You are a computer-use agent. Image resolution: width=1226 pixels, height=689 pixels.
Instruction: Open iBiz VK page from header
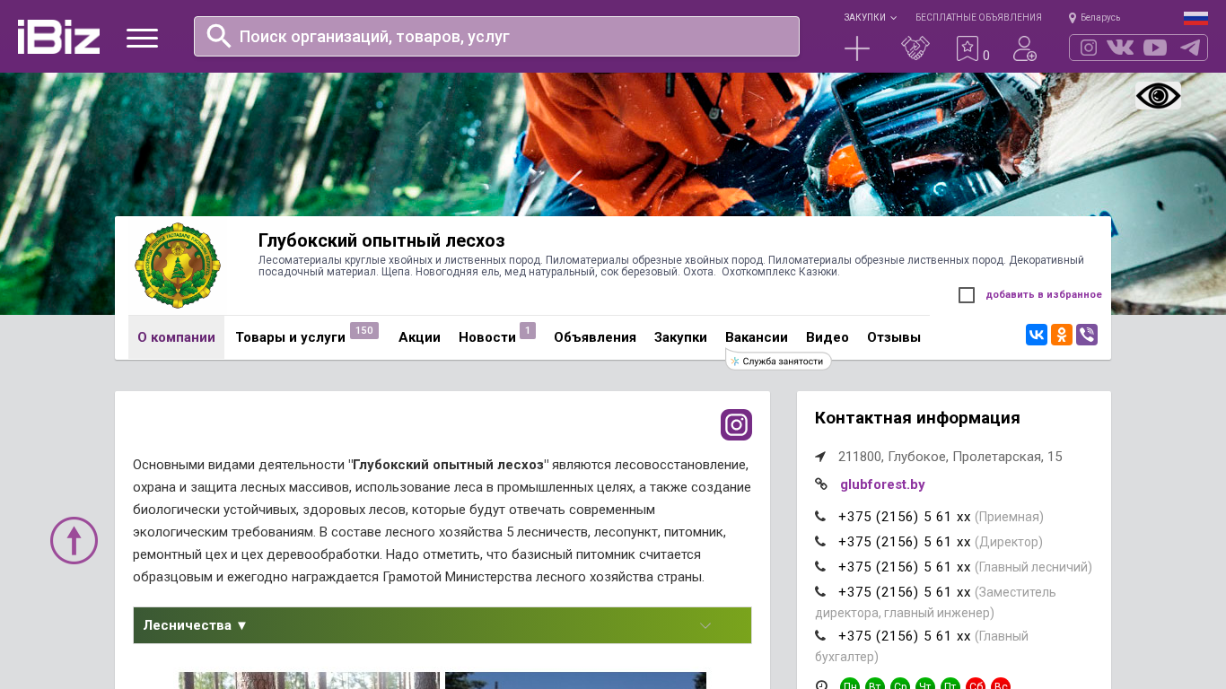(1120, 48)
